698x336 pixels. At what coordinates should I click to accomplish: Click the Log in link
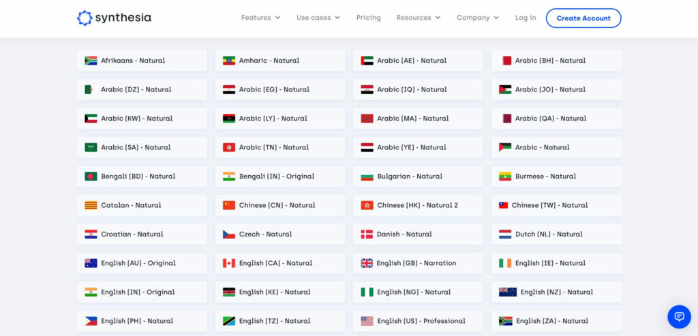[x=526, y=18]
